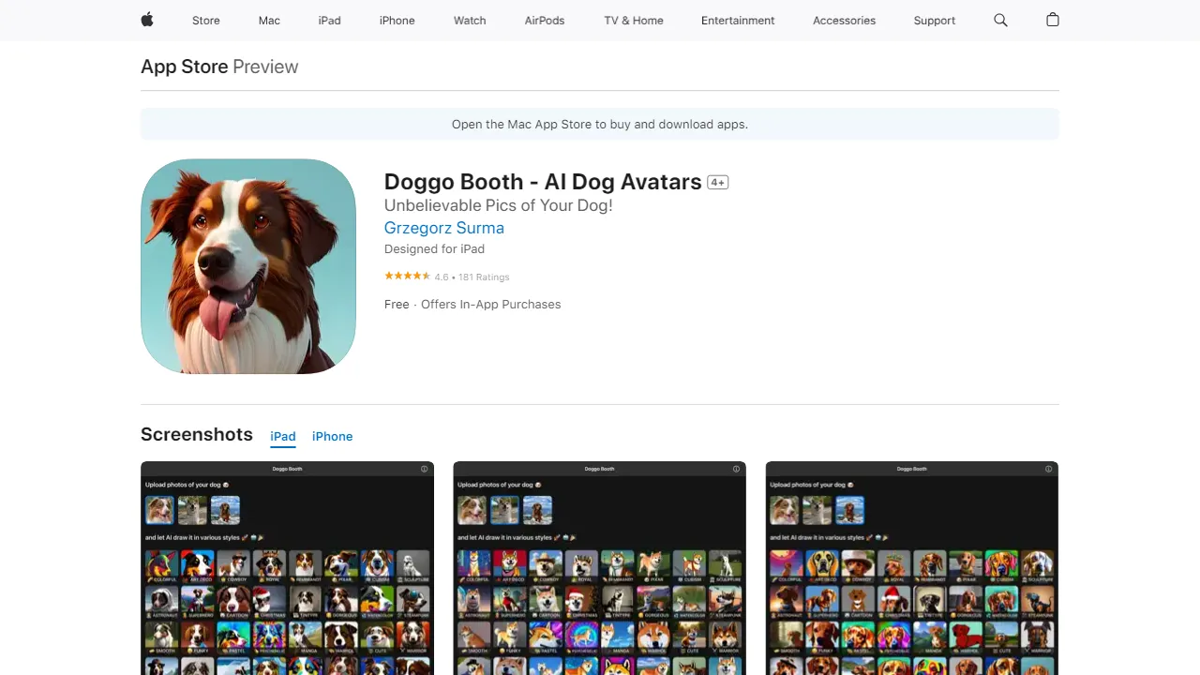Screen dimensions: 1200x675
Task: Click 'Unbelievable Pics of Your Dog!' subtitle
Action: pos(499,205)
